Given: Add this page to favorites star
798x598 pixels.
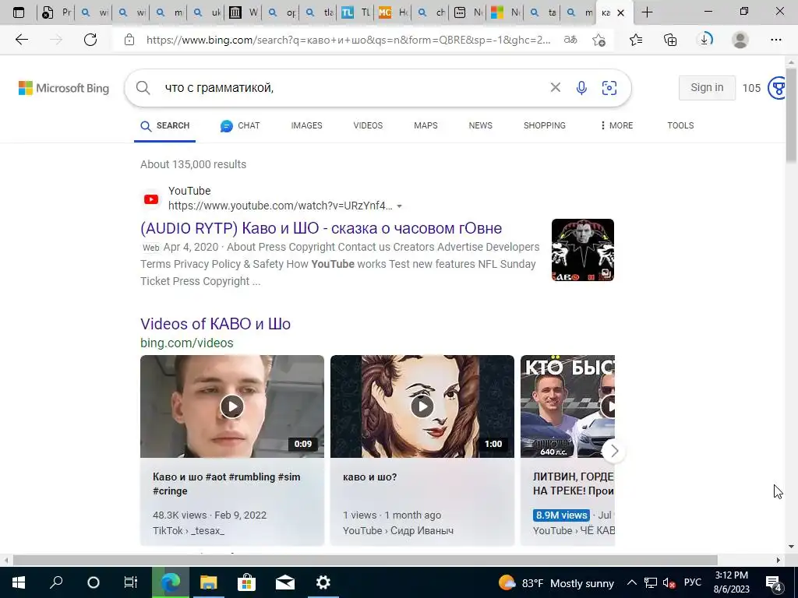Looking at the screenshot, I should click(x=599, y=40).
